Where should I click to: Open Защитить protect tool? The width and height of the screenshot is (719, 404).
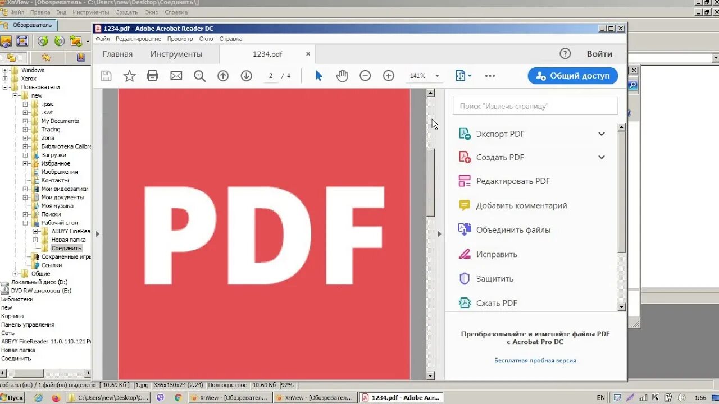495,279
